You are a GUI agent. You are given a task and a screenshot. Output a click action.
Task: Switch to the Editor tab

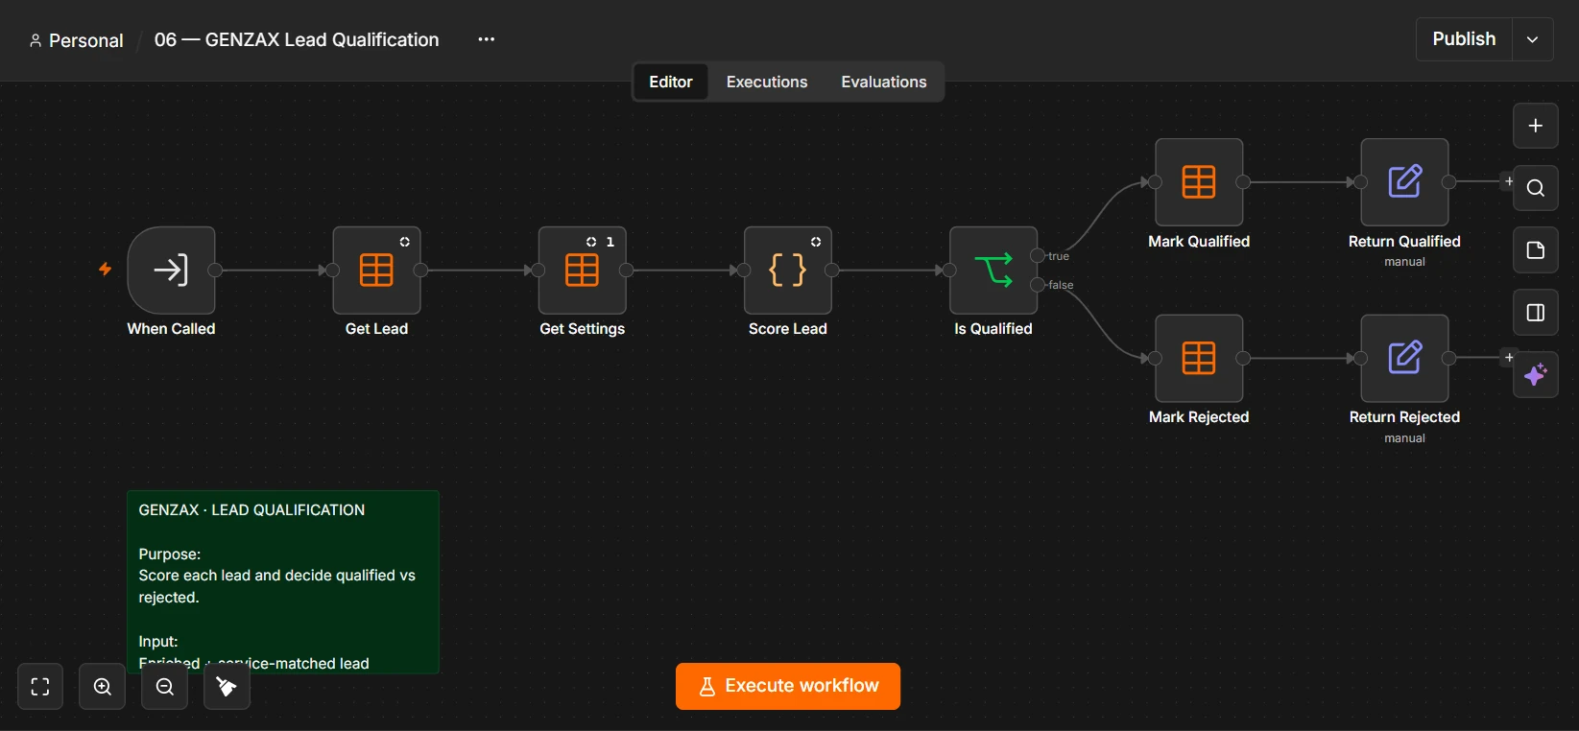tap(671, 82)
